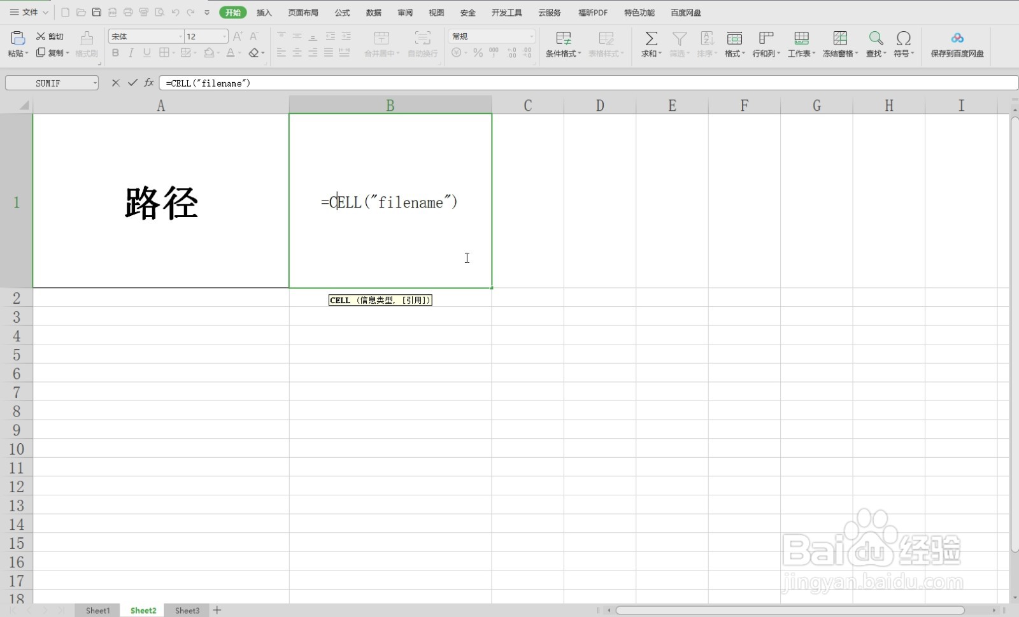Switch to Sheet3 tab
This screenshot has height=617, width=1019.
click(x=187, y=610)
